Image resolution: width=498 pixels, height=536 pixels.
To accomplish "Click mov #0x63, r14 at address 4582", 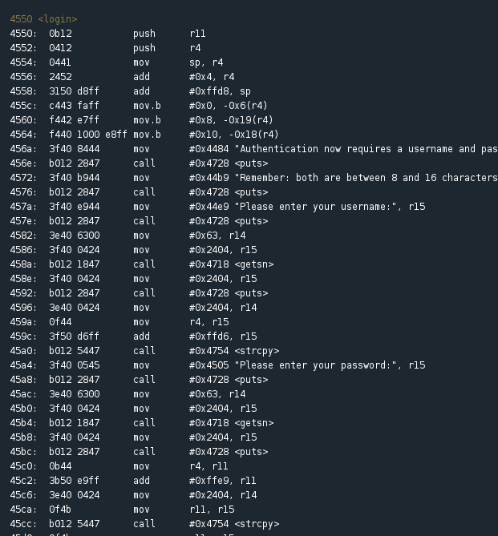I will click(128, 236).
